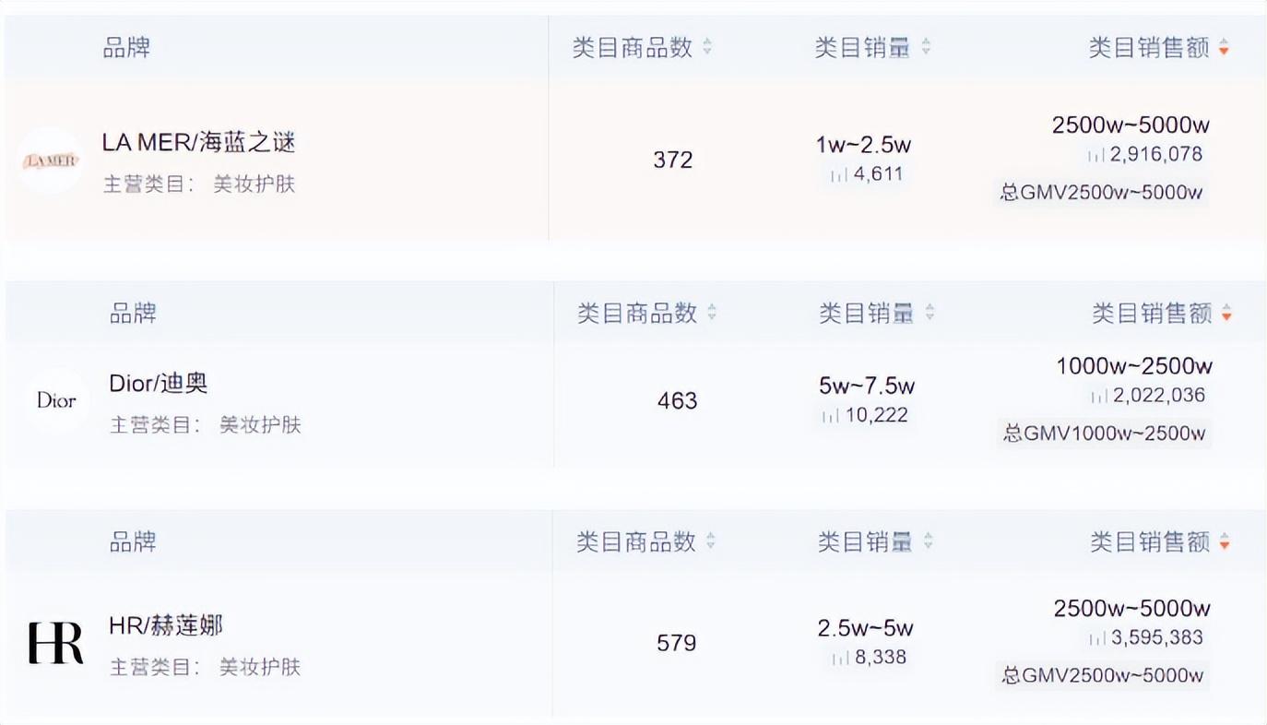This screenshot has height=725, width=1267.
Task: Click chart icon beside LA MER revenue 2,916,078
Action: 1095,155
